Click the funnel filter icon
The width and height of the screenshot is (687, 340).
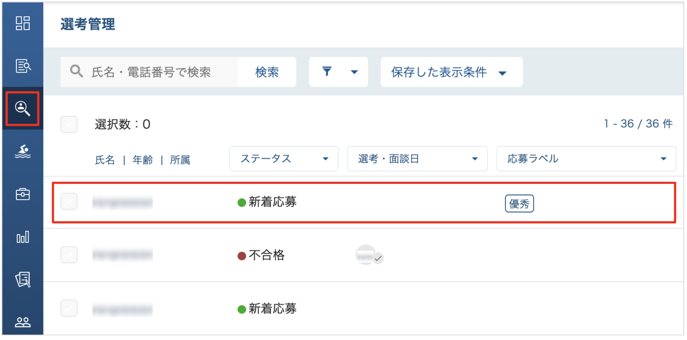pyautogui.click(x=327, y=71)
